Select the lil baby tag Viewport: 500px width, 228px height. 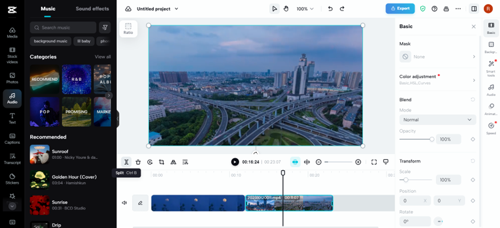84,41
